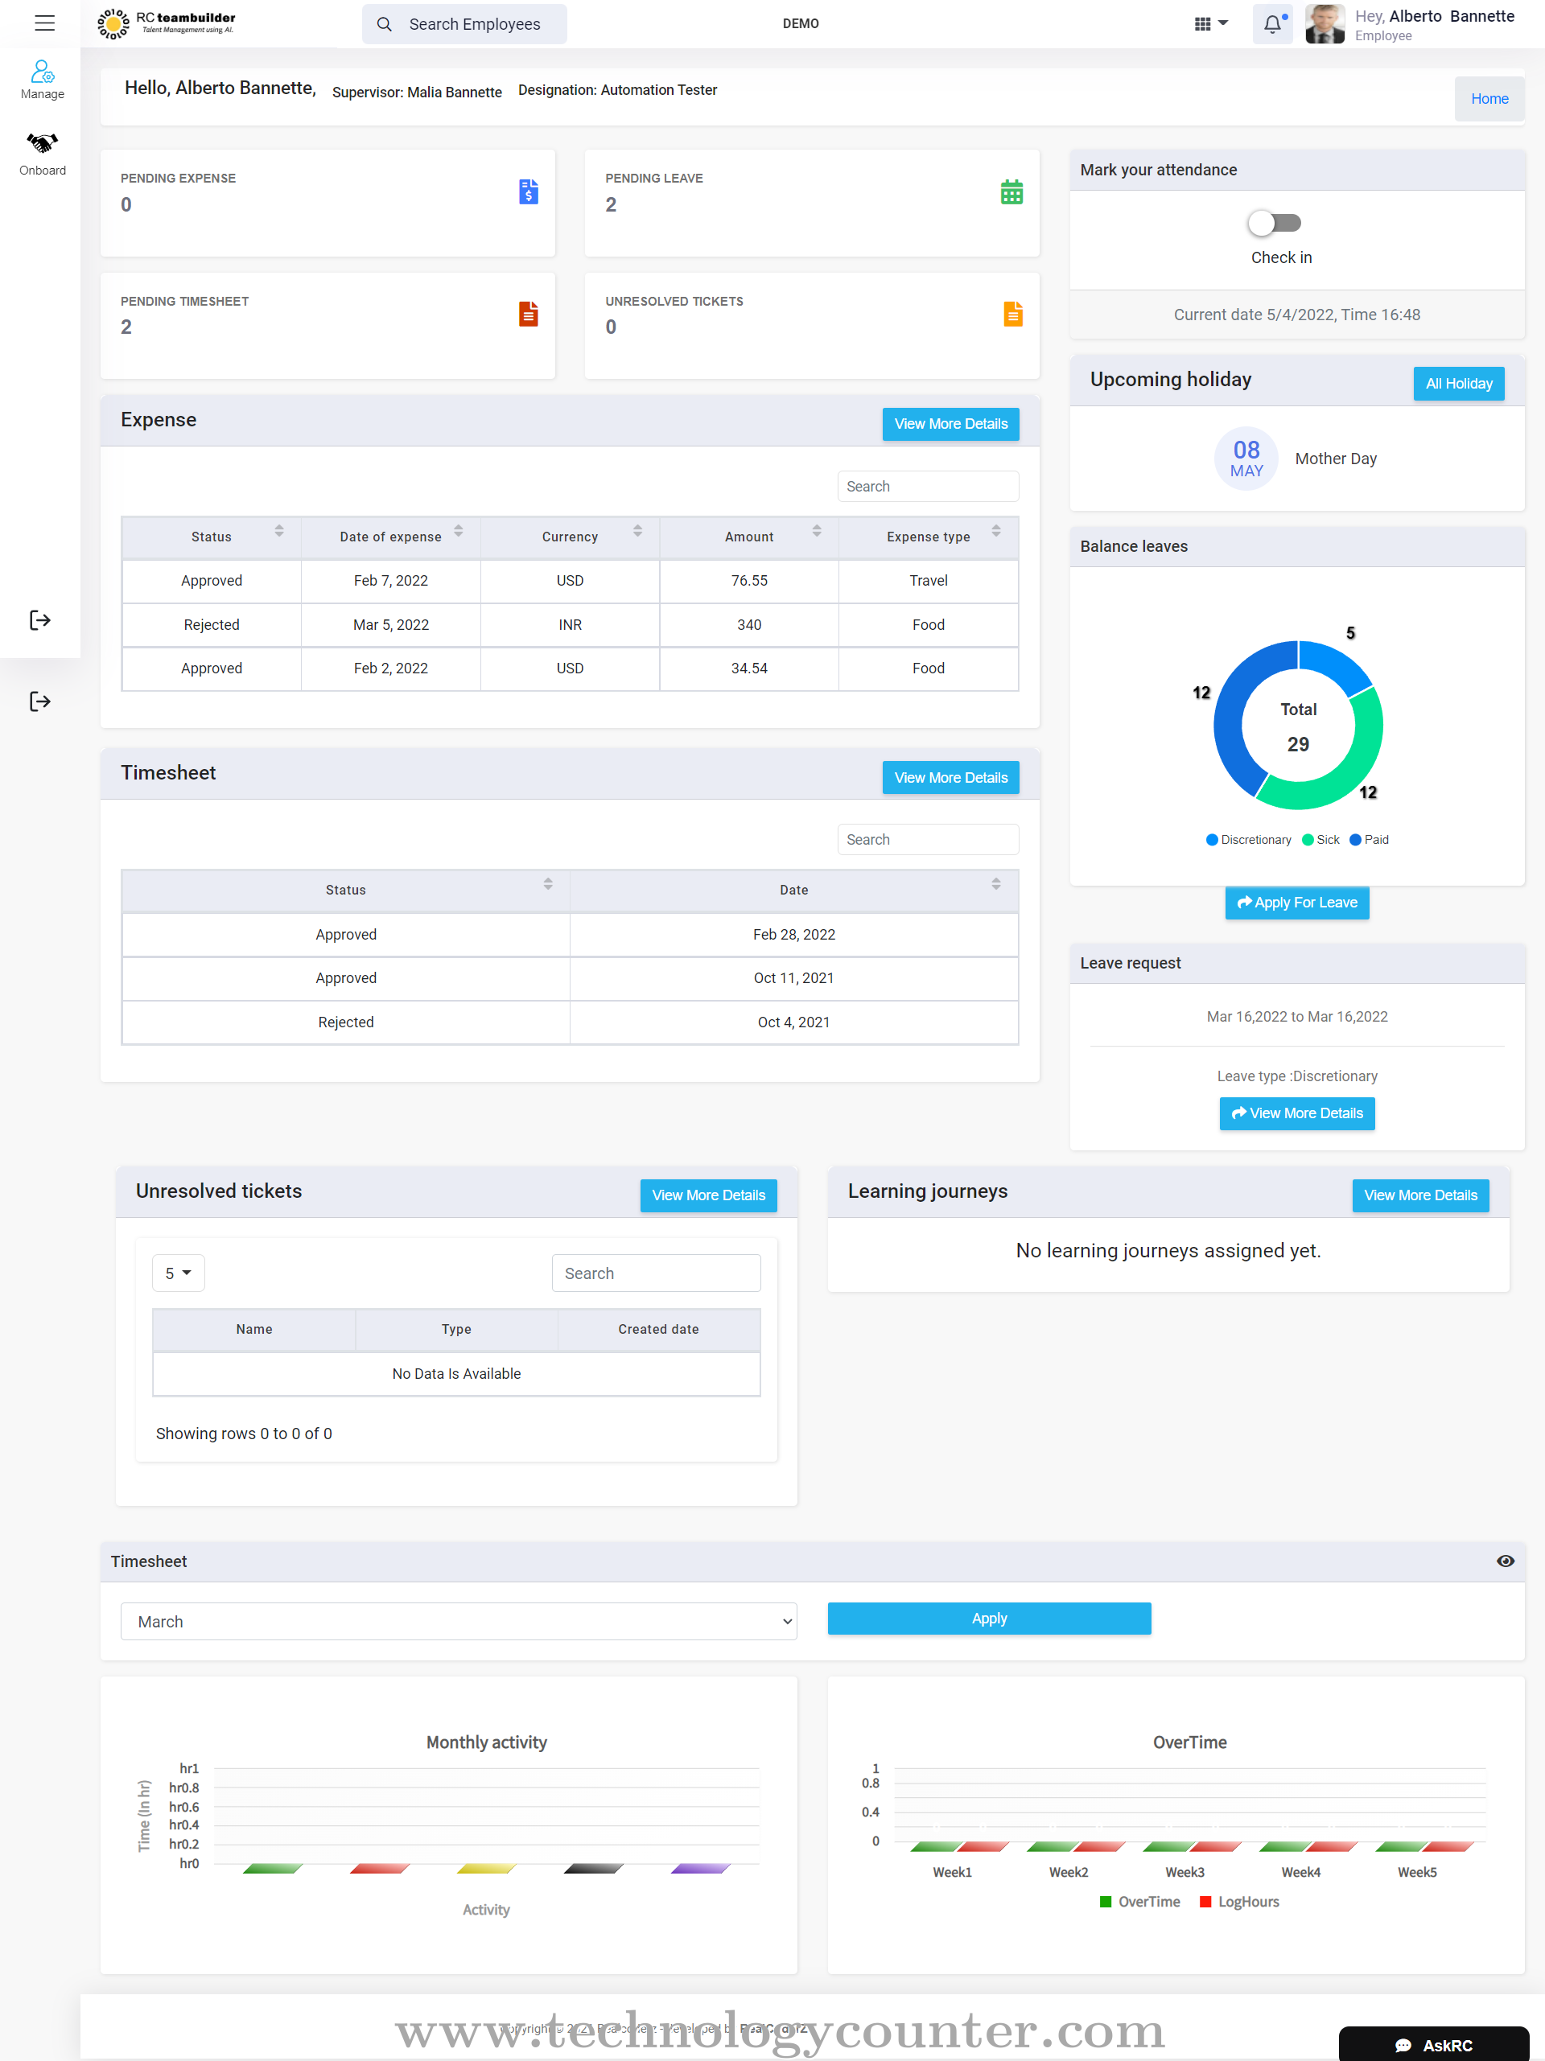Open Alberto Bannette profile picture
This screenshot has width=1545, height=2061.
(1325, 24)
